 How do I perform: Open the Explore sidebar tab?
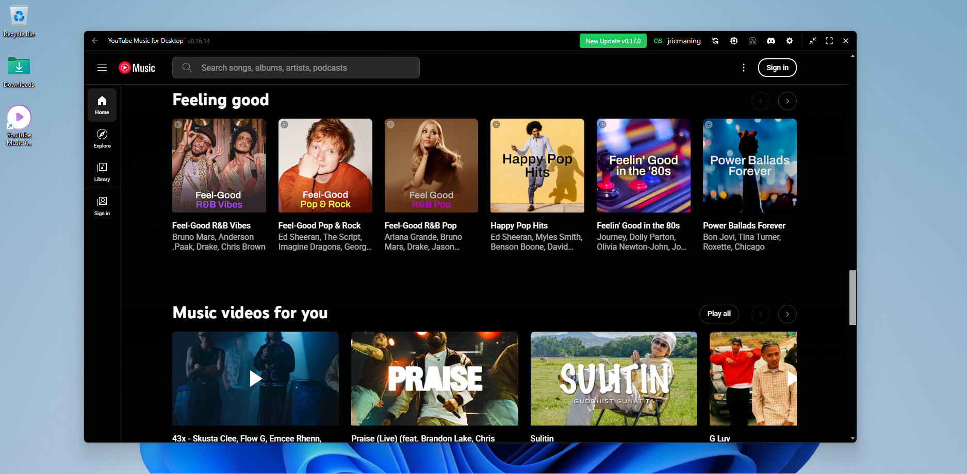102,138
